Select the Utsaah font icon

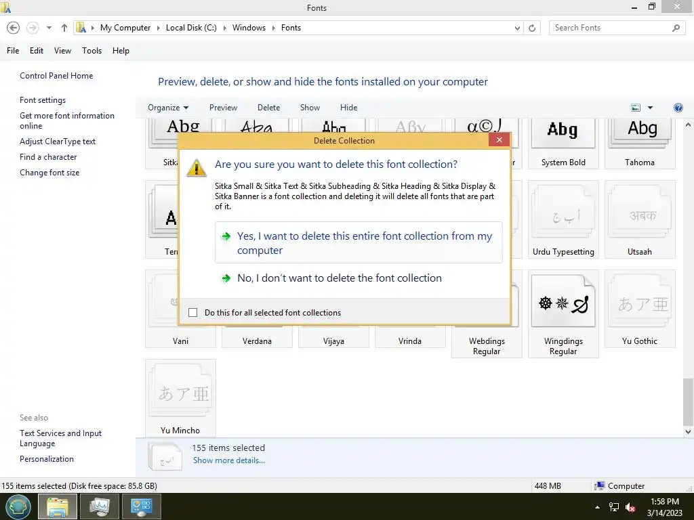(640, 212)
